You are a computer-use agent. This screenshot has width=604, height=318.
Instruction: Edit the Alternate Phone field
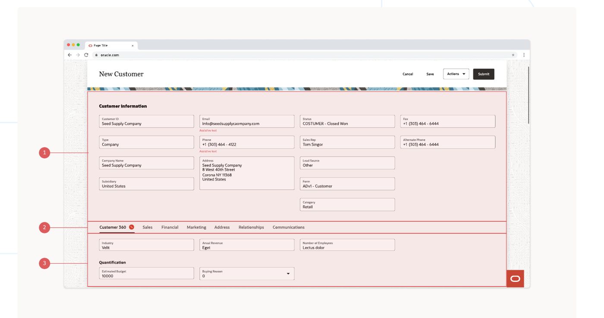click(x=448, y=142)
